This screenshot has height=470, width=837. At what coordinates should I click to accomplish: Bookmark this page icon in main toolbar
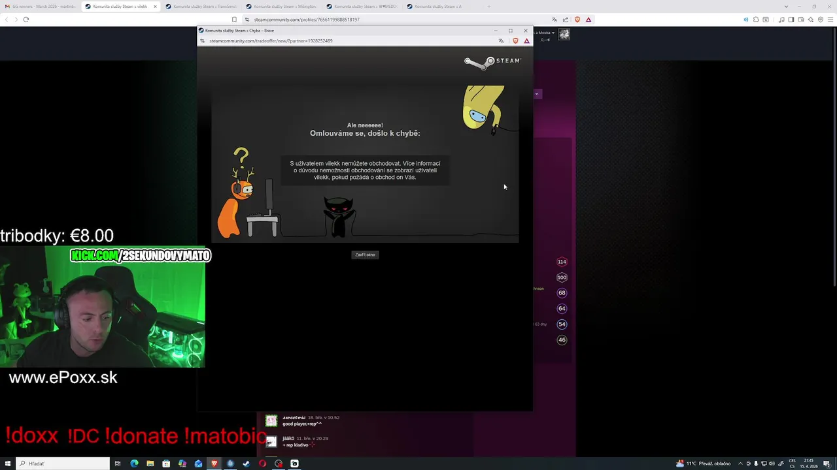[234, 20]
